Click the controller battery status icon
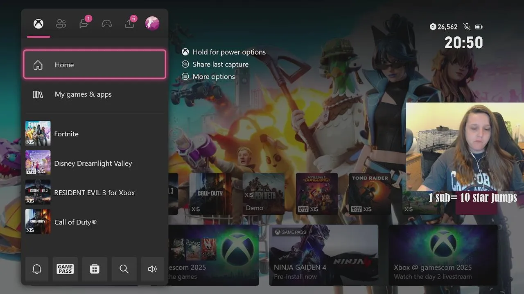524x294 pixels. coord(479,27)
